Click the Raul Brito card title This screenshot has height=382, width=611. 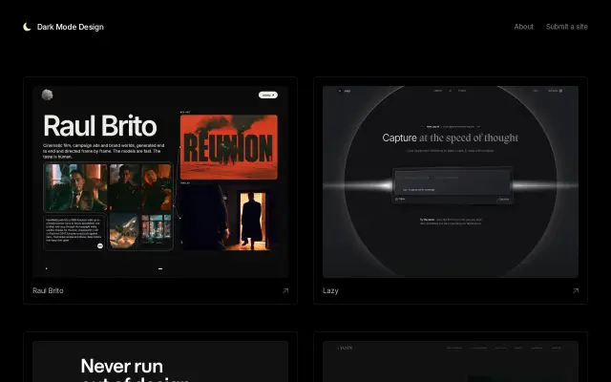click(x=48, y=290)
